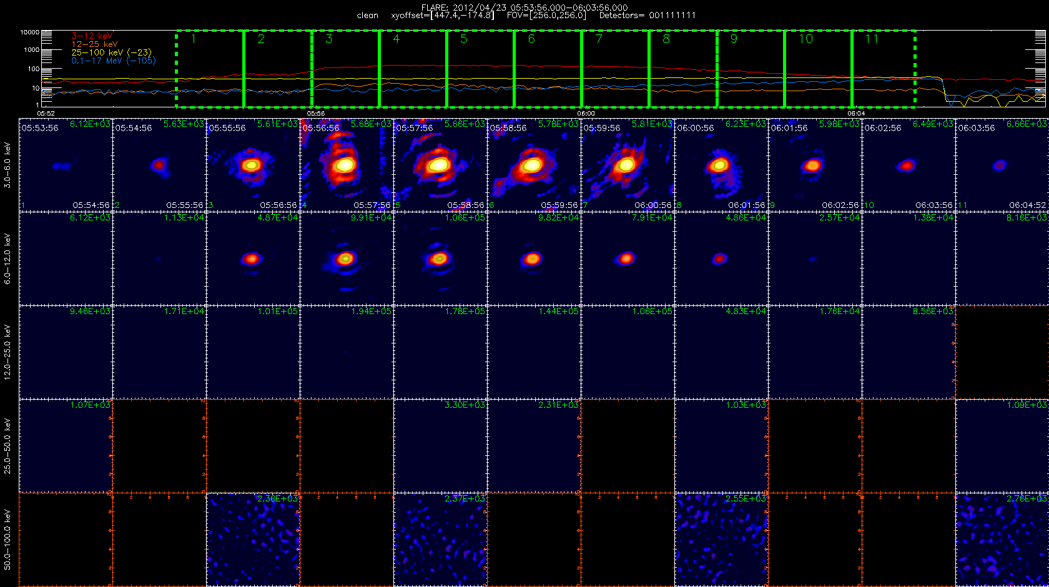Click the 'xyoffset=[447.4,-174.8]' header text
This screenshot has width=1049, height=587.
443,16
